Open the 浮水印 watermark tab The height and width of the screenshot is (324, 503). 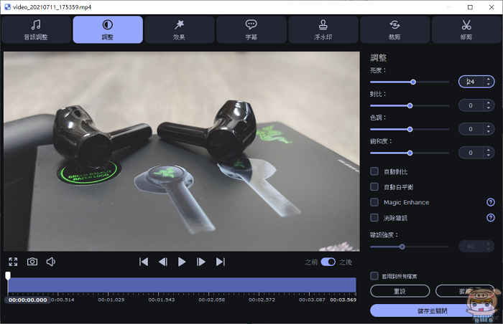(323, 29)
